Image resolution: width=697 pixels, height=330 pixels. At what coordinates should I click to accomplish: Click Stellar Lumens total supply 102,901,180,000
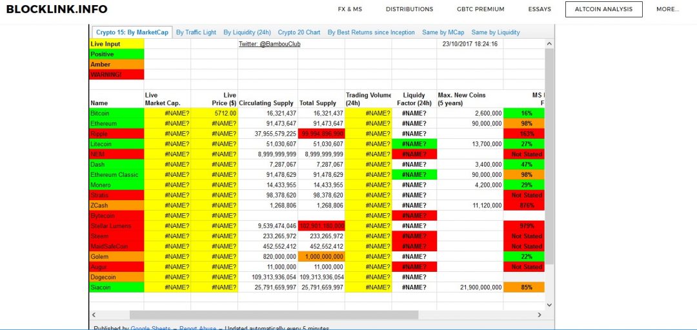[x=321, y=226]
